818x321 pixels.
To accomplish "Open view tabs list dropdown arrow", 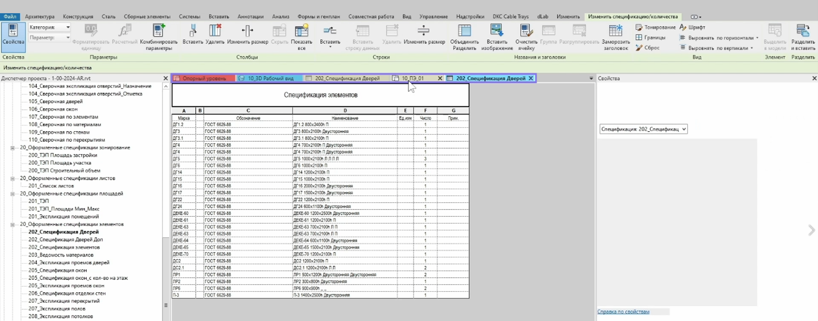I will 591,79.
